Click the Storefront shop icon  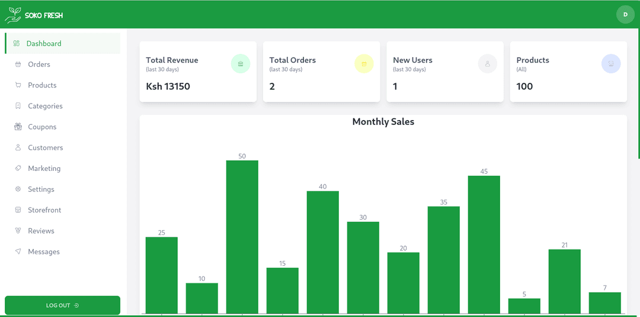(18, 210)
